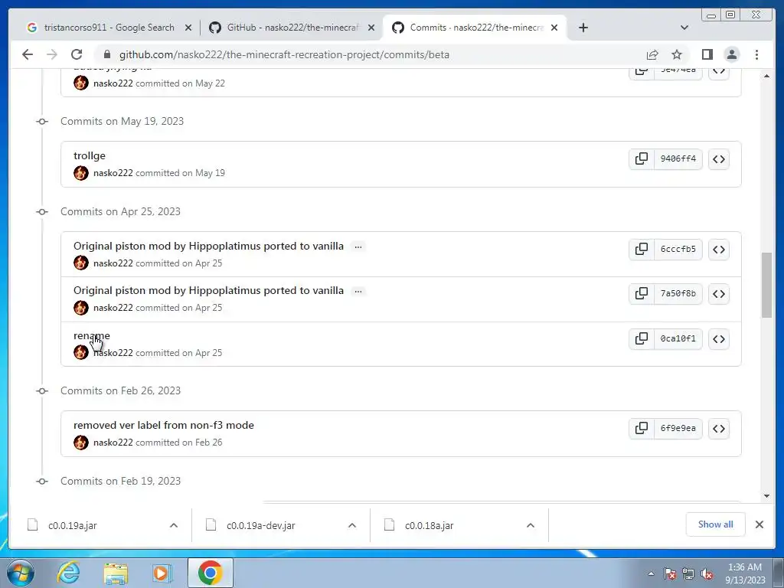784x588 pixels.
Task: Open options for c0.0.18a.jar download
Action: pyautogui.click(x=531, y=525)
